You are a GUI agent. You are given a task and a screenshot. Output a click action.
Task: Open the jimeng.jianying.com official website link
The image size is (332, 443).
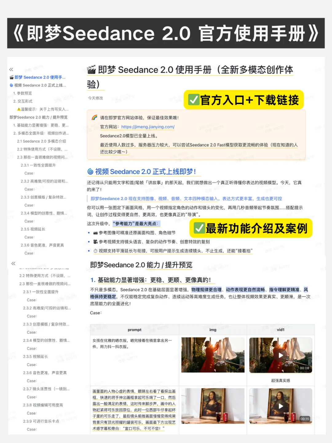tap(148, 127)
